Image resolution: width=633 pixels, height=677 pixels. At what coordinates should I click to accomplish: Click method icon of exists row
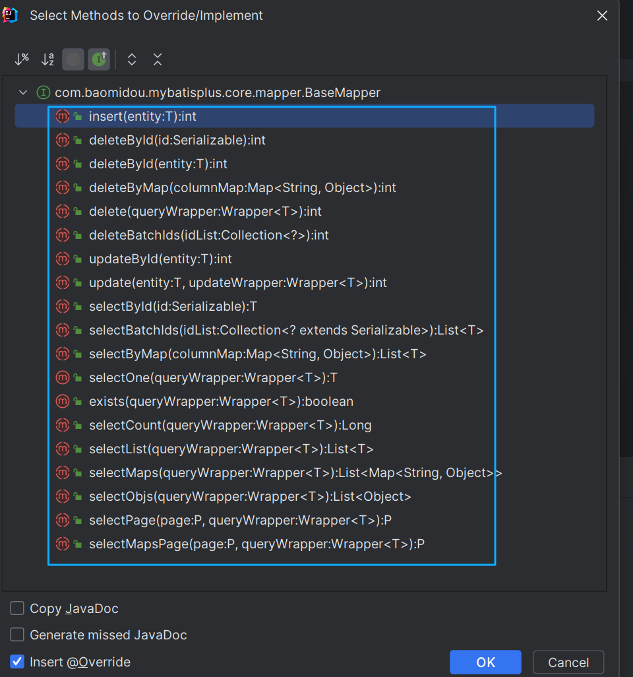click(x=63, y=401)
